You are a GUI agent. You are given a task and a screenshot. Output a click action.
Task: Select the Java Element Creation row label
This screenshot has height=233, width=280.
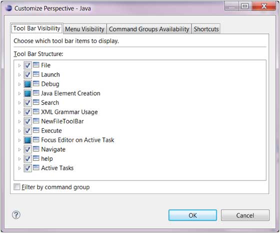[70, 93]
